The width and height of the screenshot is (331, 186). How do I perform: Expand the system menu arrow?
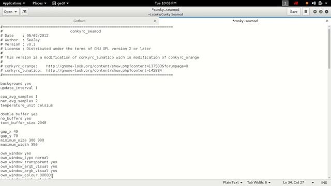(x=326, y=3)
